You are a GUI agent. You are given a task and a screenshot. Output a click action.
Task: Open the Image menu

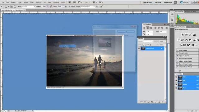pyautogui.click(x=13, y=2)
